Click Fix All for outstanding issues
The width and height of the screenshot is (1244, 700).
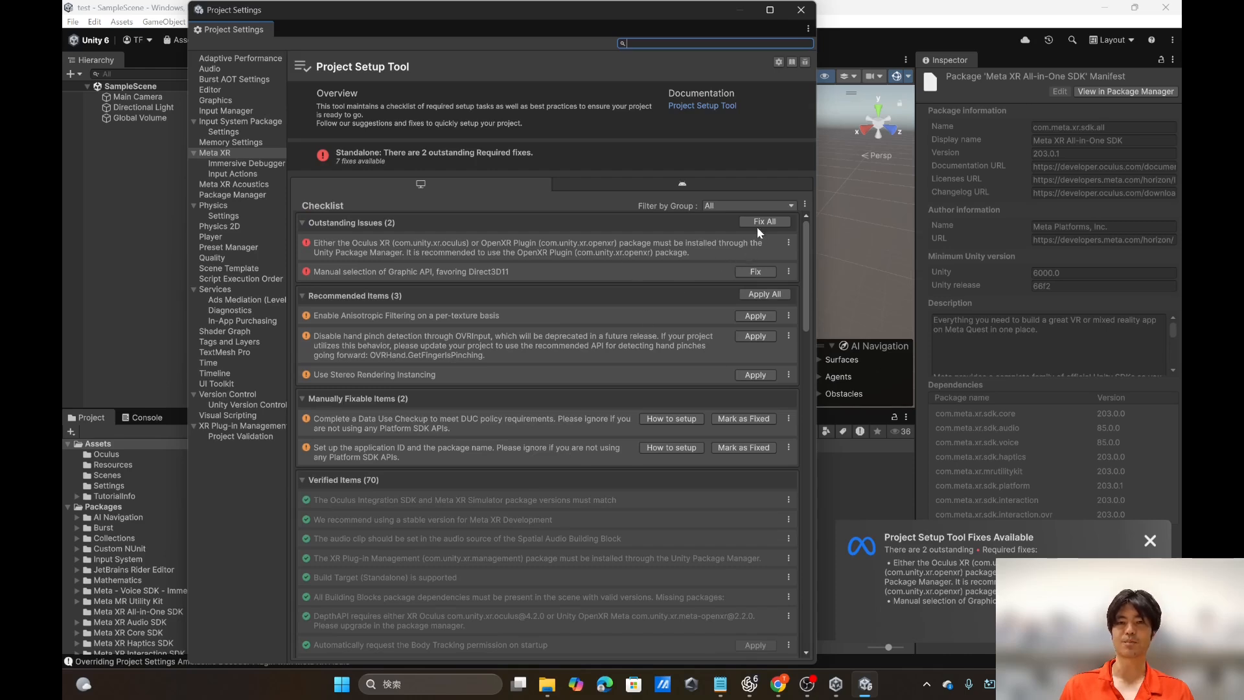(765, 222)
